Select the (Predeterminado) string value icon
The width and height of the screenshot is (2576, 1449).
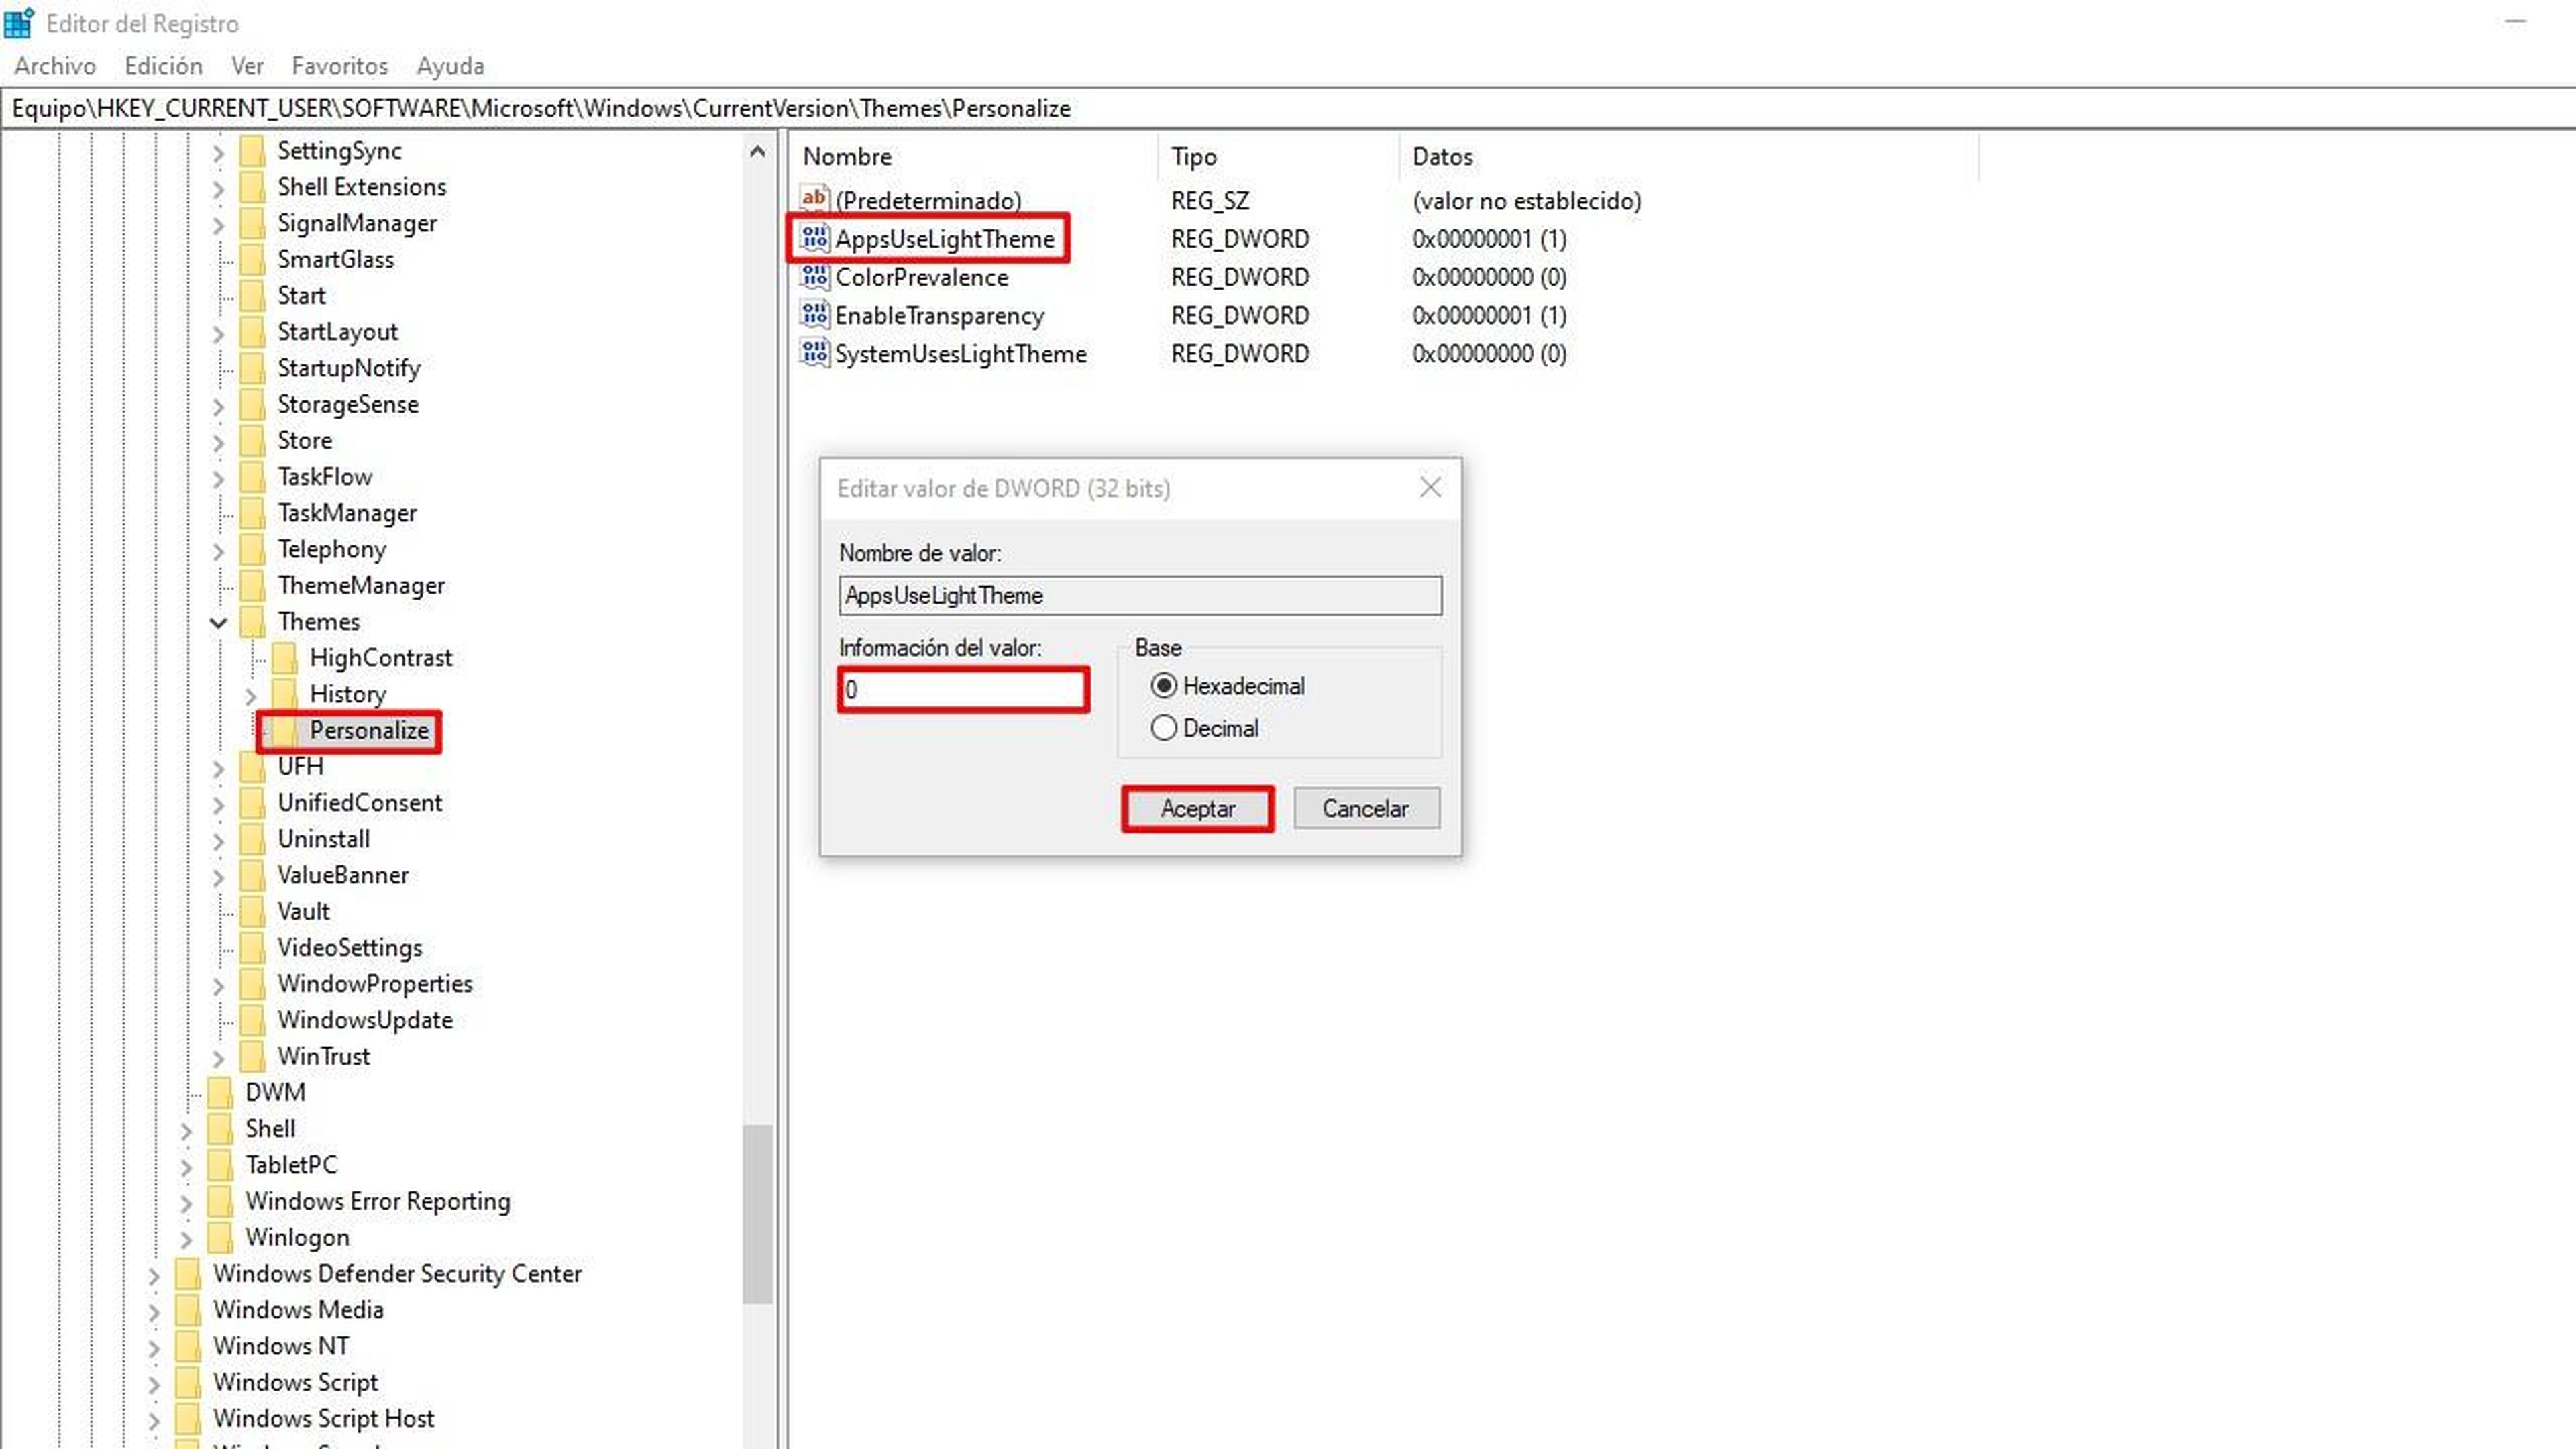814,199
